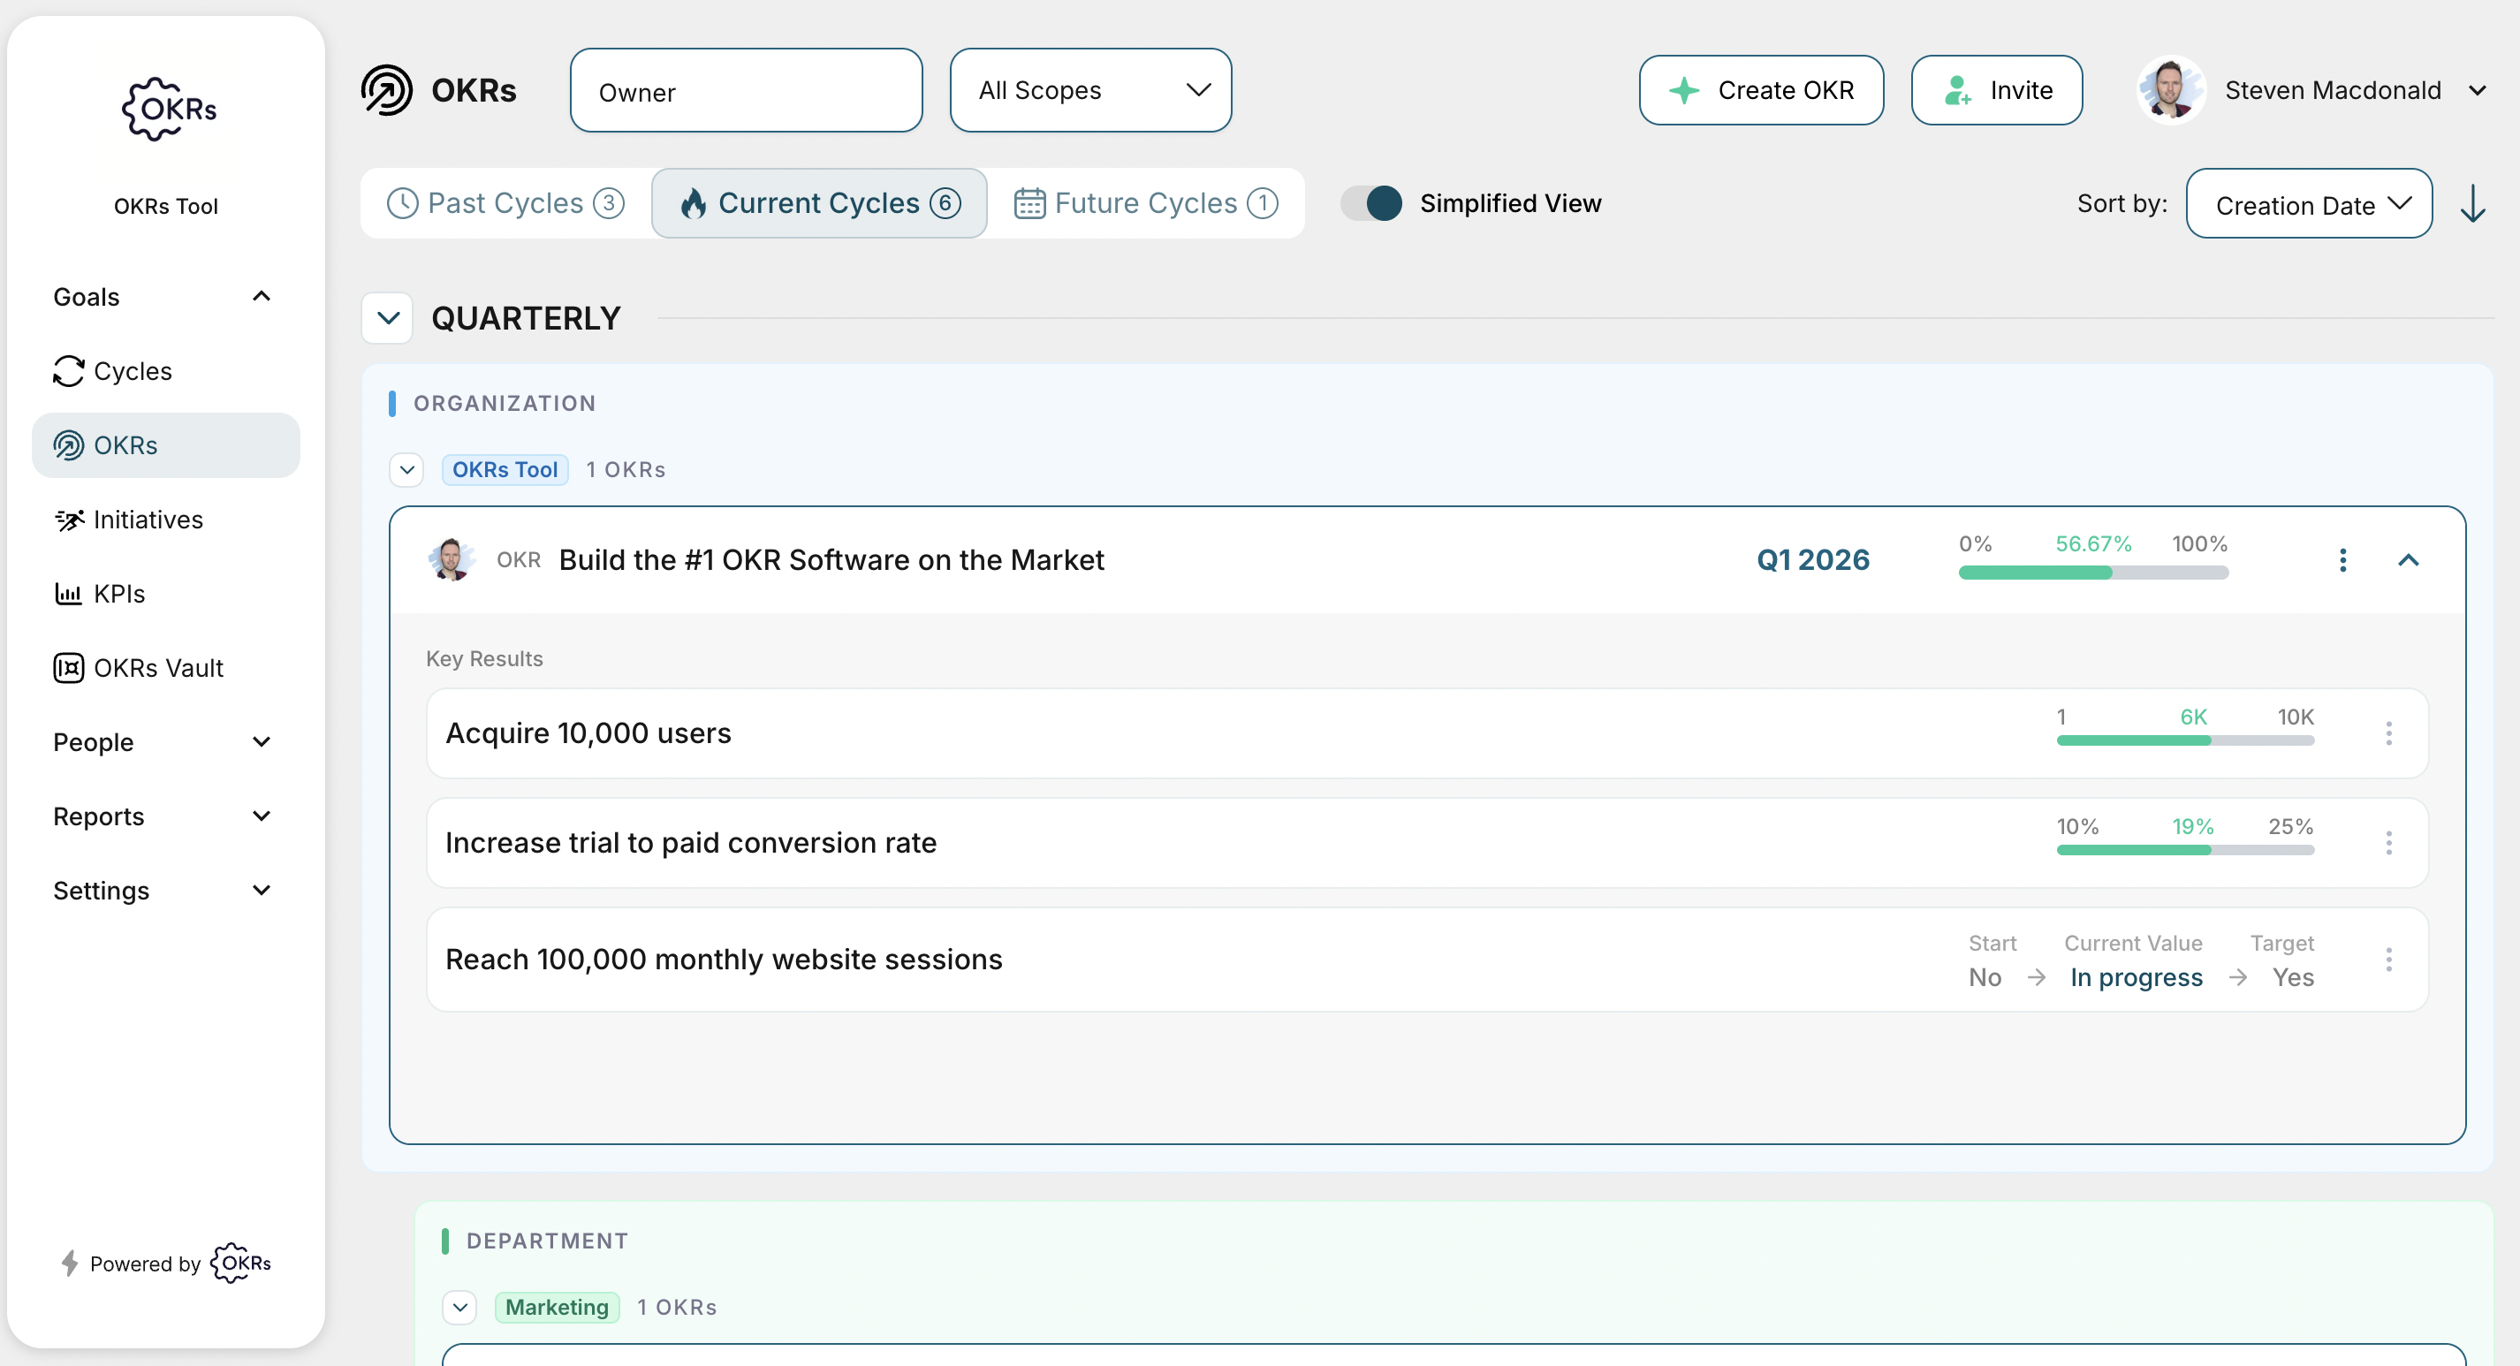Click the progress bar for Increase trial conversion
This screenshot has width=2520, height=1366.
(2184, 850)
